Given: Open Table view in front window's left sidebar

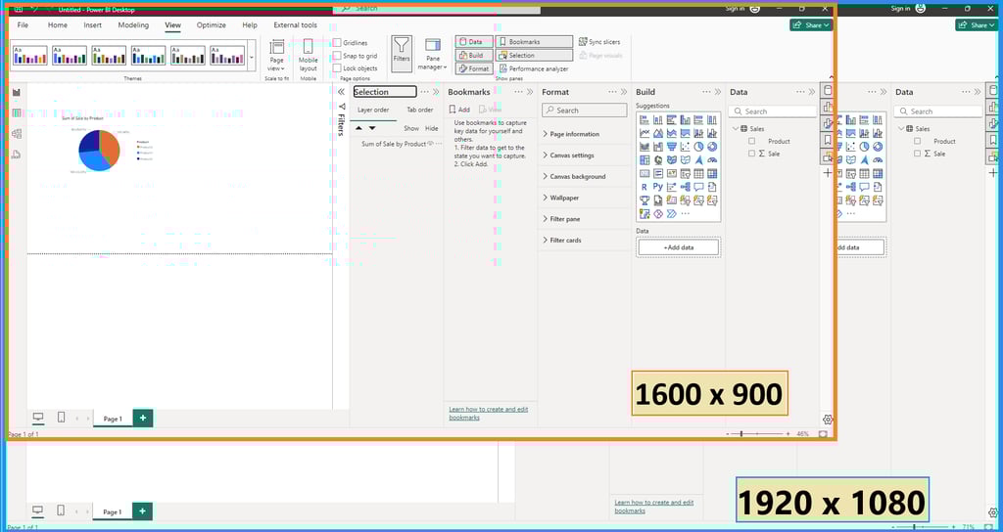Looking at the screenshot, I should pyautogui.click(x=17, y=113).
